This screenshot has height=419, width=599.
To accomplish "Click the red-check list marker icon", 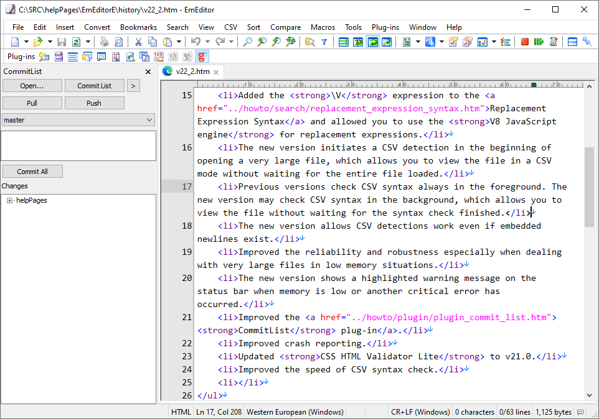I will [506, 42].
